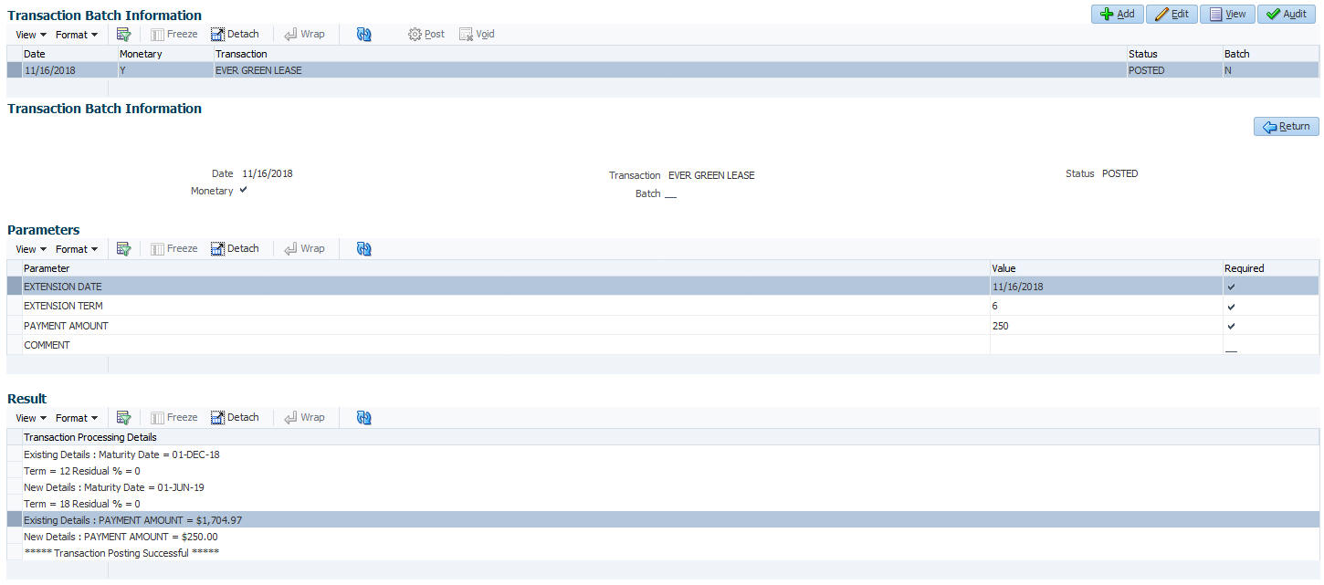Toggle the Monetary checkbox in details
The height and width of the screenshot is (585, 1324).
(x=243, y=191)
